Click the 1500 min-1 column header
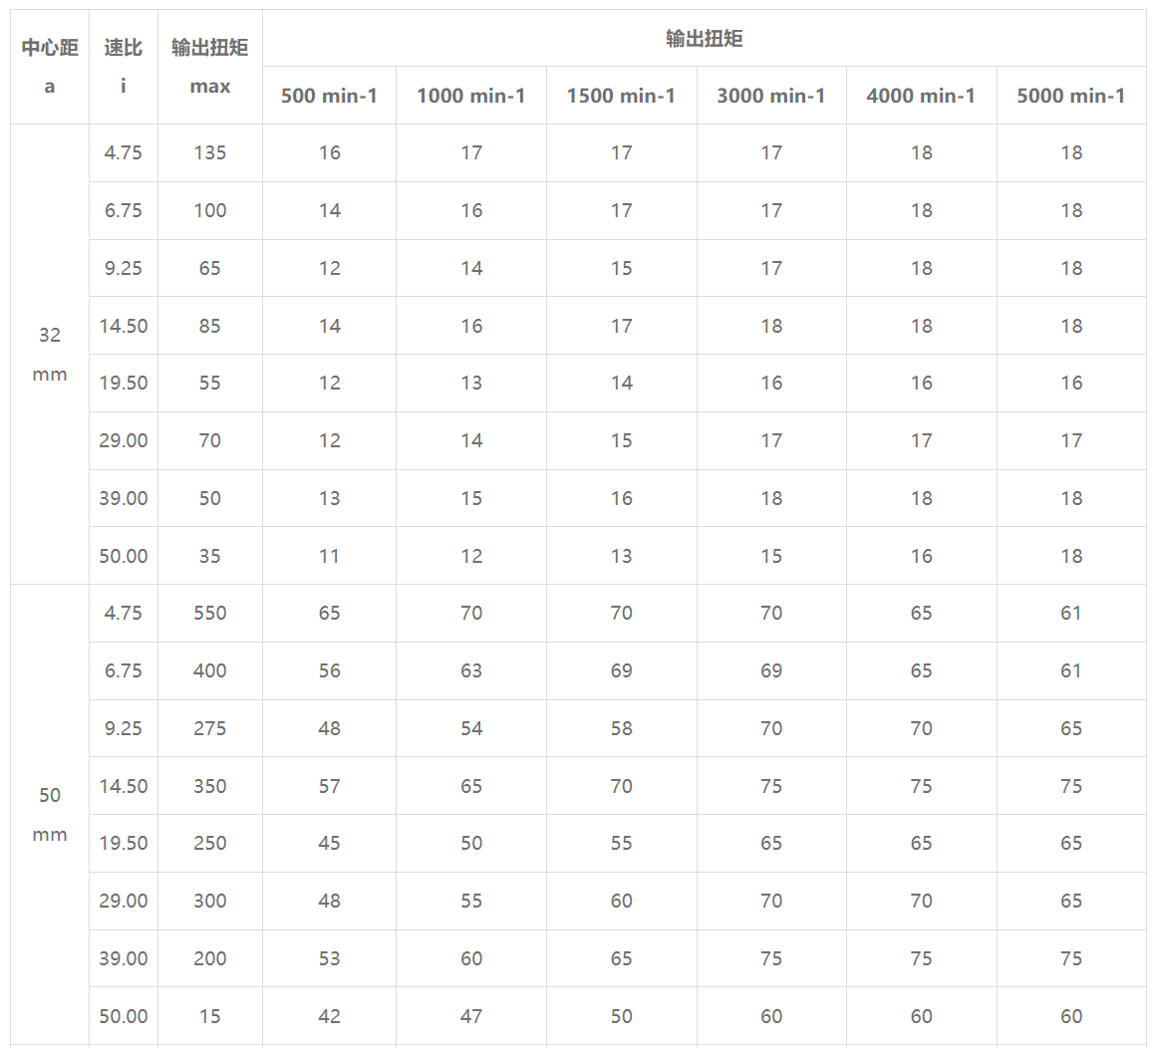 621,96
